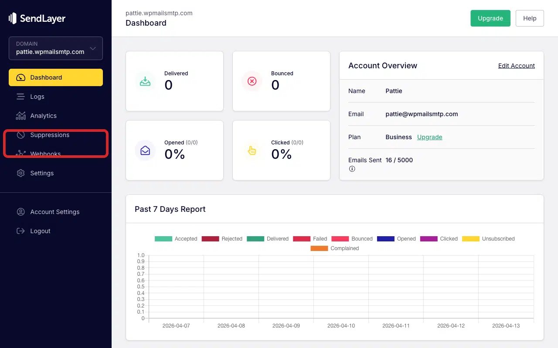The width and height of the screenshot is (558, 348).
Task: Go to the Dashboard menu item
Action: pos(56,77)
